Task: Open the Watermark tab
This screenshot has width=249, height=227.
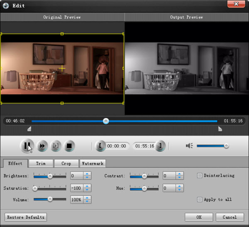Action: click(93, 163)
